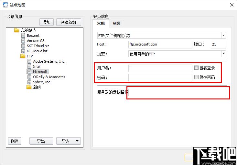237x165 pixels.
Task: Enable the 匿名登录 checkbox
Action: [x=196, y=68]
